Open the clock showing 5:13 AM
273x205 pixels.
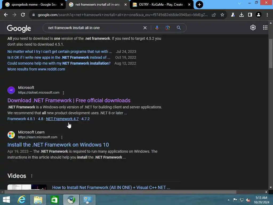(261, 200)
